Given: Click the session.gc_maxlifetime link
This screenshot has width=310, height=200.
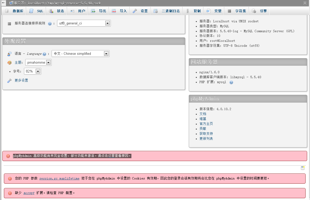Looking at the screenshot, I should tap(59, 178).
